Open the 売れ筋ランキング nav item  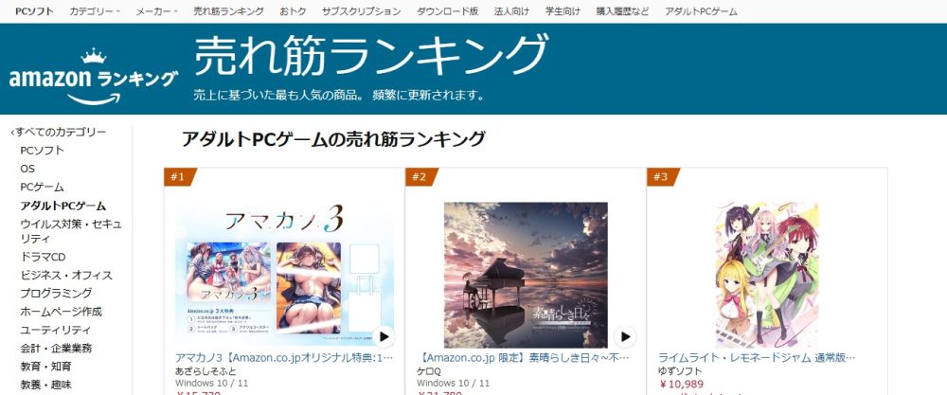229,10
